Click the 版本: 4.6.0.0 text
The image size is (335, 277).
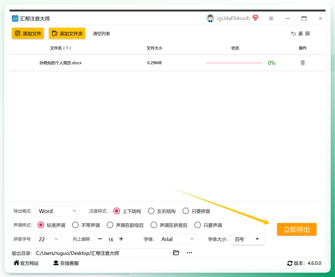pos(307,263)
